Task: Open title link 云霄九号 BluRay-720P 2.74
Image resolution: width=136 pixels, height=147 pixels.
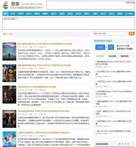Action: point(43,133)
